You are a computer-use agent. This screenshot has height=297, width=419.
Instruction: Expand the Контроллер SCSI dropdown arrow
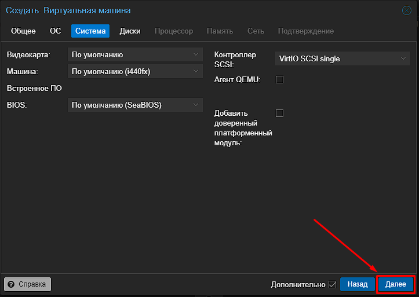click(x=403, y=58)
